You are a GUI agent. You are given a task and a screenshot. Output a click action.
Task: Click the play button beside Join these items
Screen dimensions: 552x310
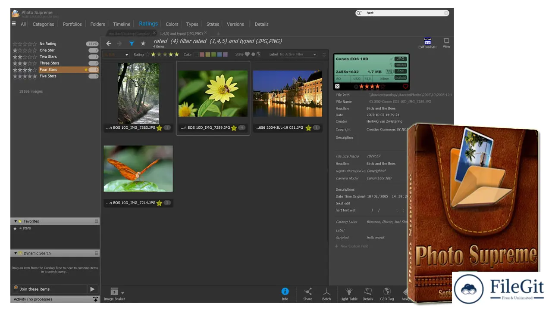(x=92, y=289)
